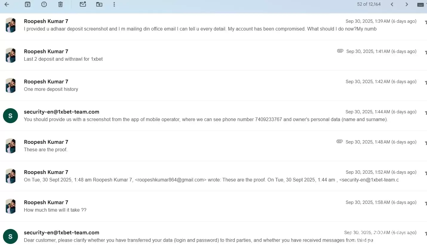Star the 1:39 AM Roopesh Kumar message
427x249 pixels.
425,22
